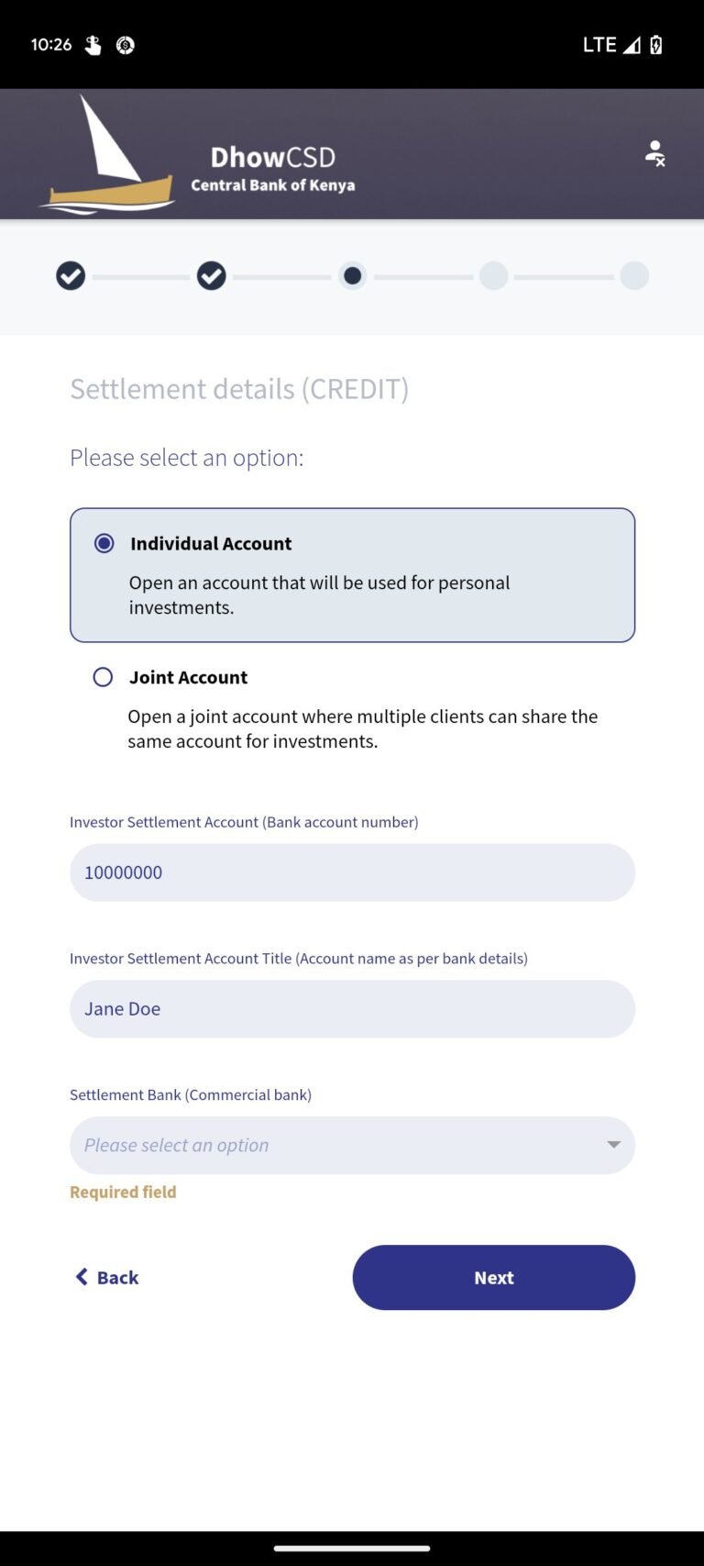Viewport: 704px width, 1566px height.
Task: Click the bank account number field showing 10000000
Action: pos(352,872)
